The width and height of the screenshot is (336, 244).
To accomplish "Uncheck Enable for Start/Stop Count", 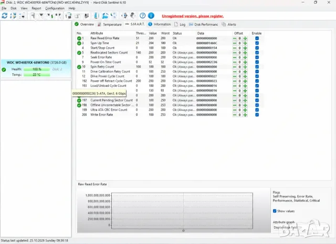I will (257, 48).
